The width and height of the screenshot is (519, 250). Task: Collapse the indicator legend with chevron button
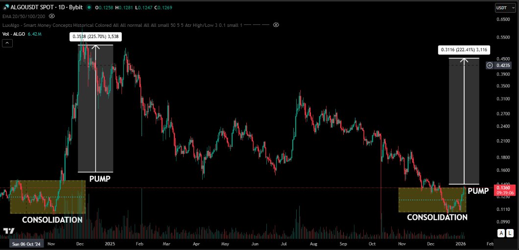click(x=7, y=43)
